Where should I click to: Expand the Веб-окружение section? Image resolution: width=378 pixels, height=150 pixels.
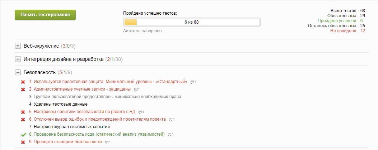click(18, 46)
